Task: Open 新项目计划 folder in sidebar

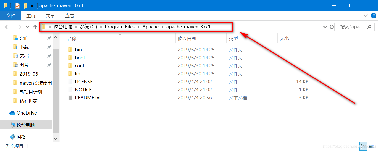Action: (31, 92)
